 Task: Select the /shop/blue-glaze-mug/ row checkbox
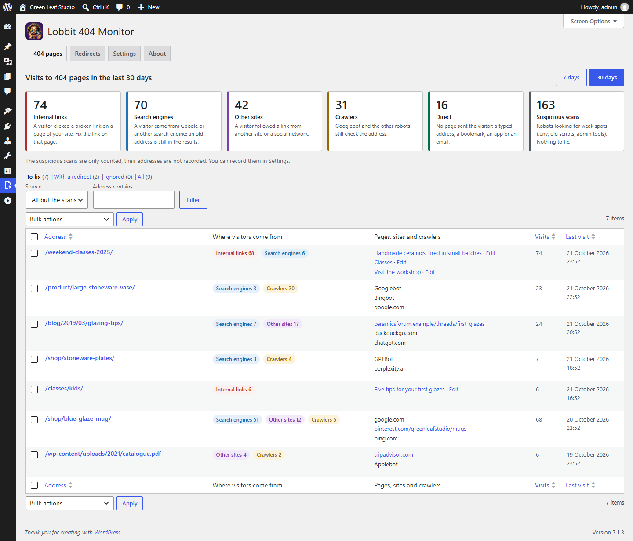34,420
